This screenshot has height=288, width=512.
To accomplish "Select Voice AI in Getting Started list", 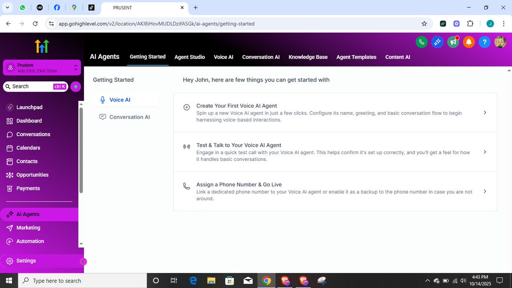I will [126, 100].
